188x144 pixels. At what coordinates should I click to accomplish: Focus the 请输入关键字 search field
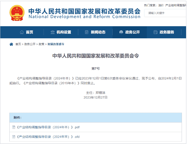pyautogui.click(x=166, y=13)
